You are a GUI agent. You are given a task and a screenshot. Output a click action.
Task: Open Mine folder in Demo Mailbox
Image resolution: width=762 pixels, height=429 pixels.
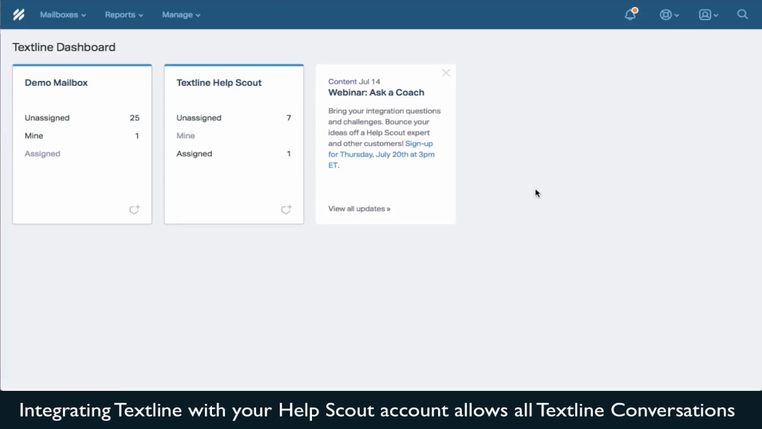click(x=82, y=136)
